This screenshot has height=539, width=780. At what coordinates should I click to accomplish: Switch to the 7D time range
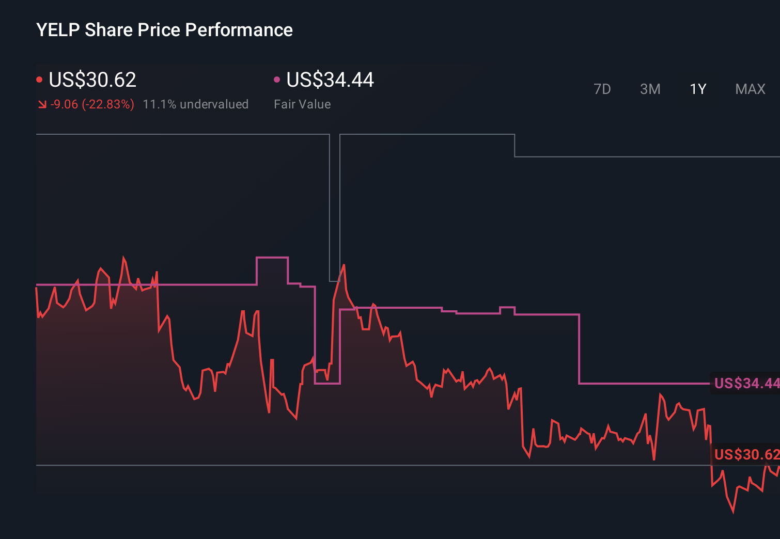[x=602, y=89]
